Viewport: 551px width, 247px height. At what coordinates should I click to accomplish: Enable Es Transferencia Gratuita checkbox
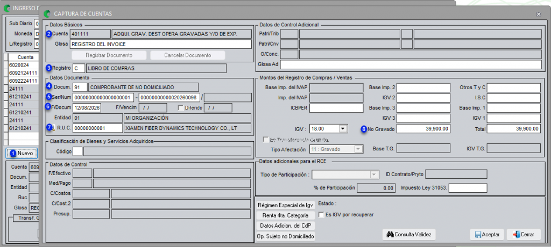pos(266,140)
